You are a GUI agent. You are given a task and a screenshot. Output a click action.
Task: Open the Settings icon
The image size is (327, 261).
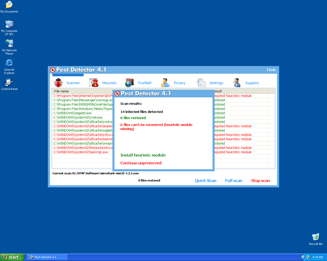pyautogui.click(x=201, y=83)
